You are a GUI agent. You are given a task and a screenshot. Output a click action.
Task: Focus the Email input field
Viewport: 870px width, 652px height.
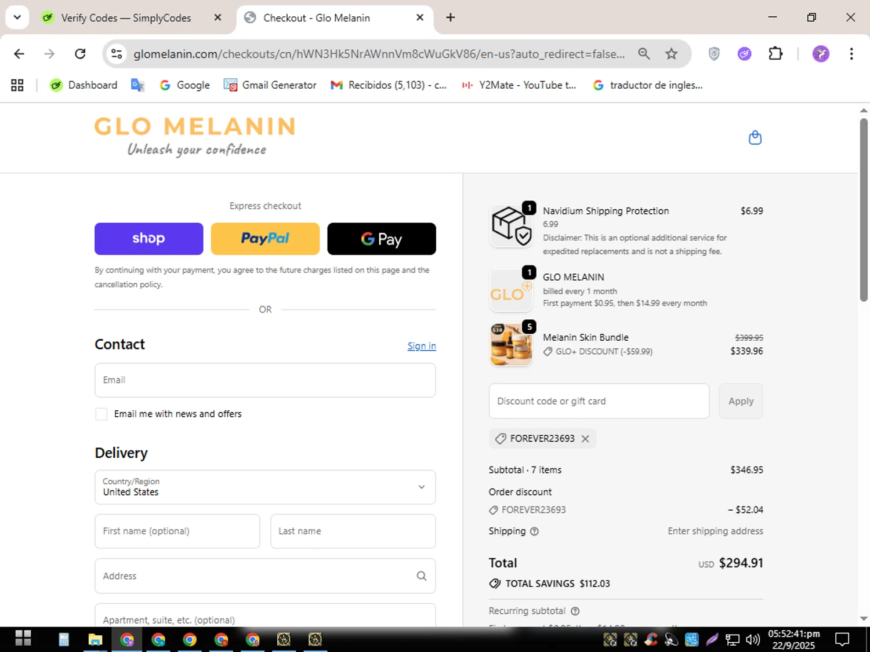pos(265,380)
